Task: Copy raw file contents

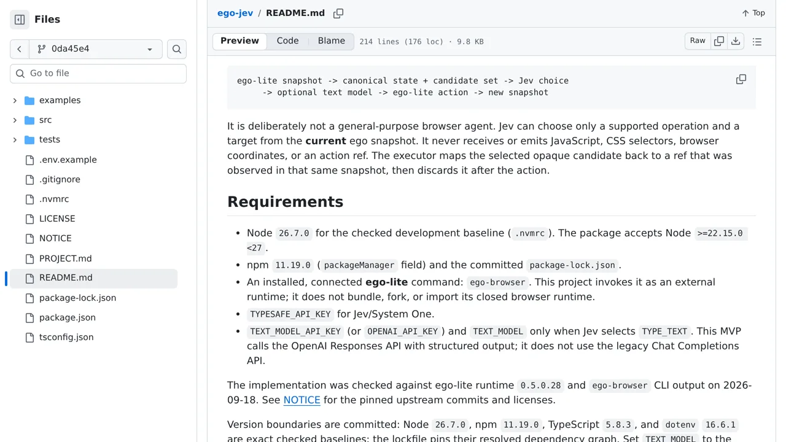Action: (x=719, y=41)
